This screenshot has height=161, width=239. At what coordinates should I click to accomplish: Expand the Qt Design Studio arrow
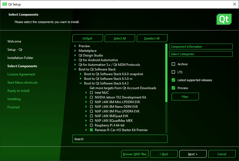(75, 55)
